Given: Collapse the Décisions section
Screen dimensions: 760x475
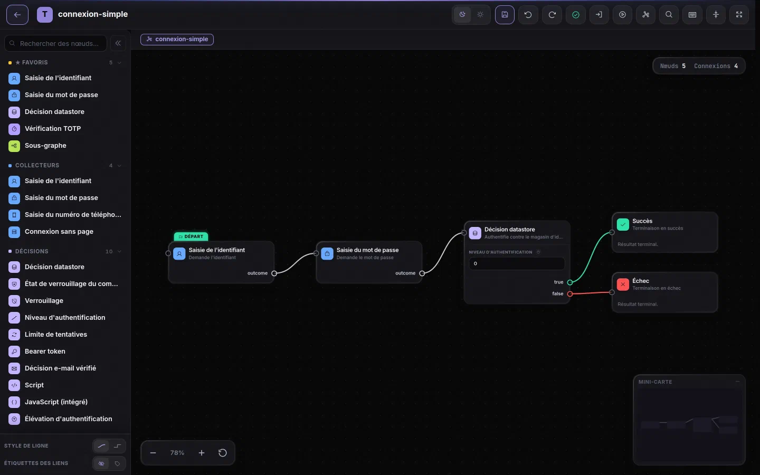Looking at the screenshot, I should tap(119, 252).
